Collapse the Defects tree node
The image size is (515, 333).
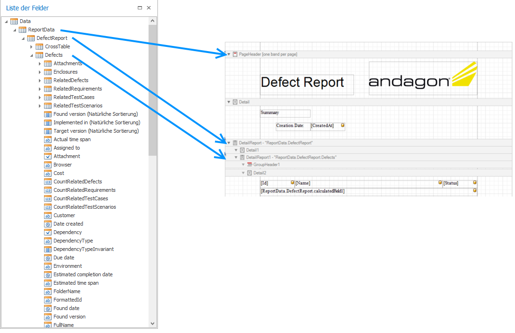[x=31, y=55]
